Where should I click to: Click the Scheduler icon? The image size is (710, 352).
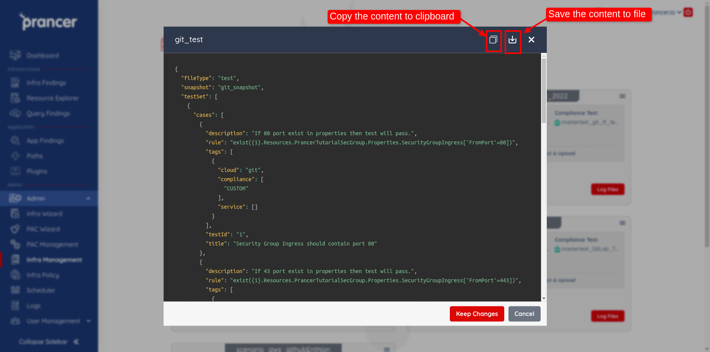[x=15, y=290]
